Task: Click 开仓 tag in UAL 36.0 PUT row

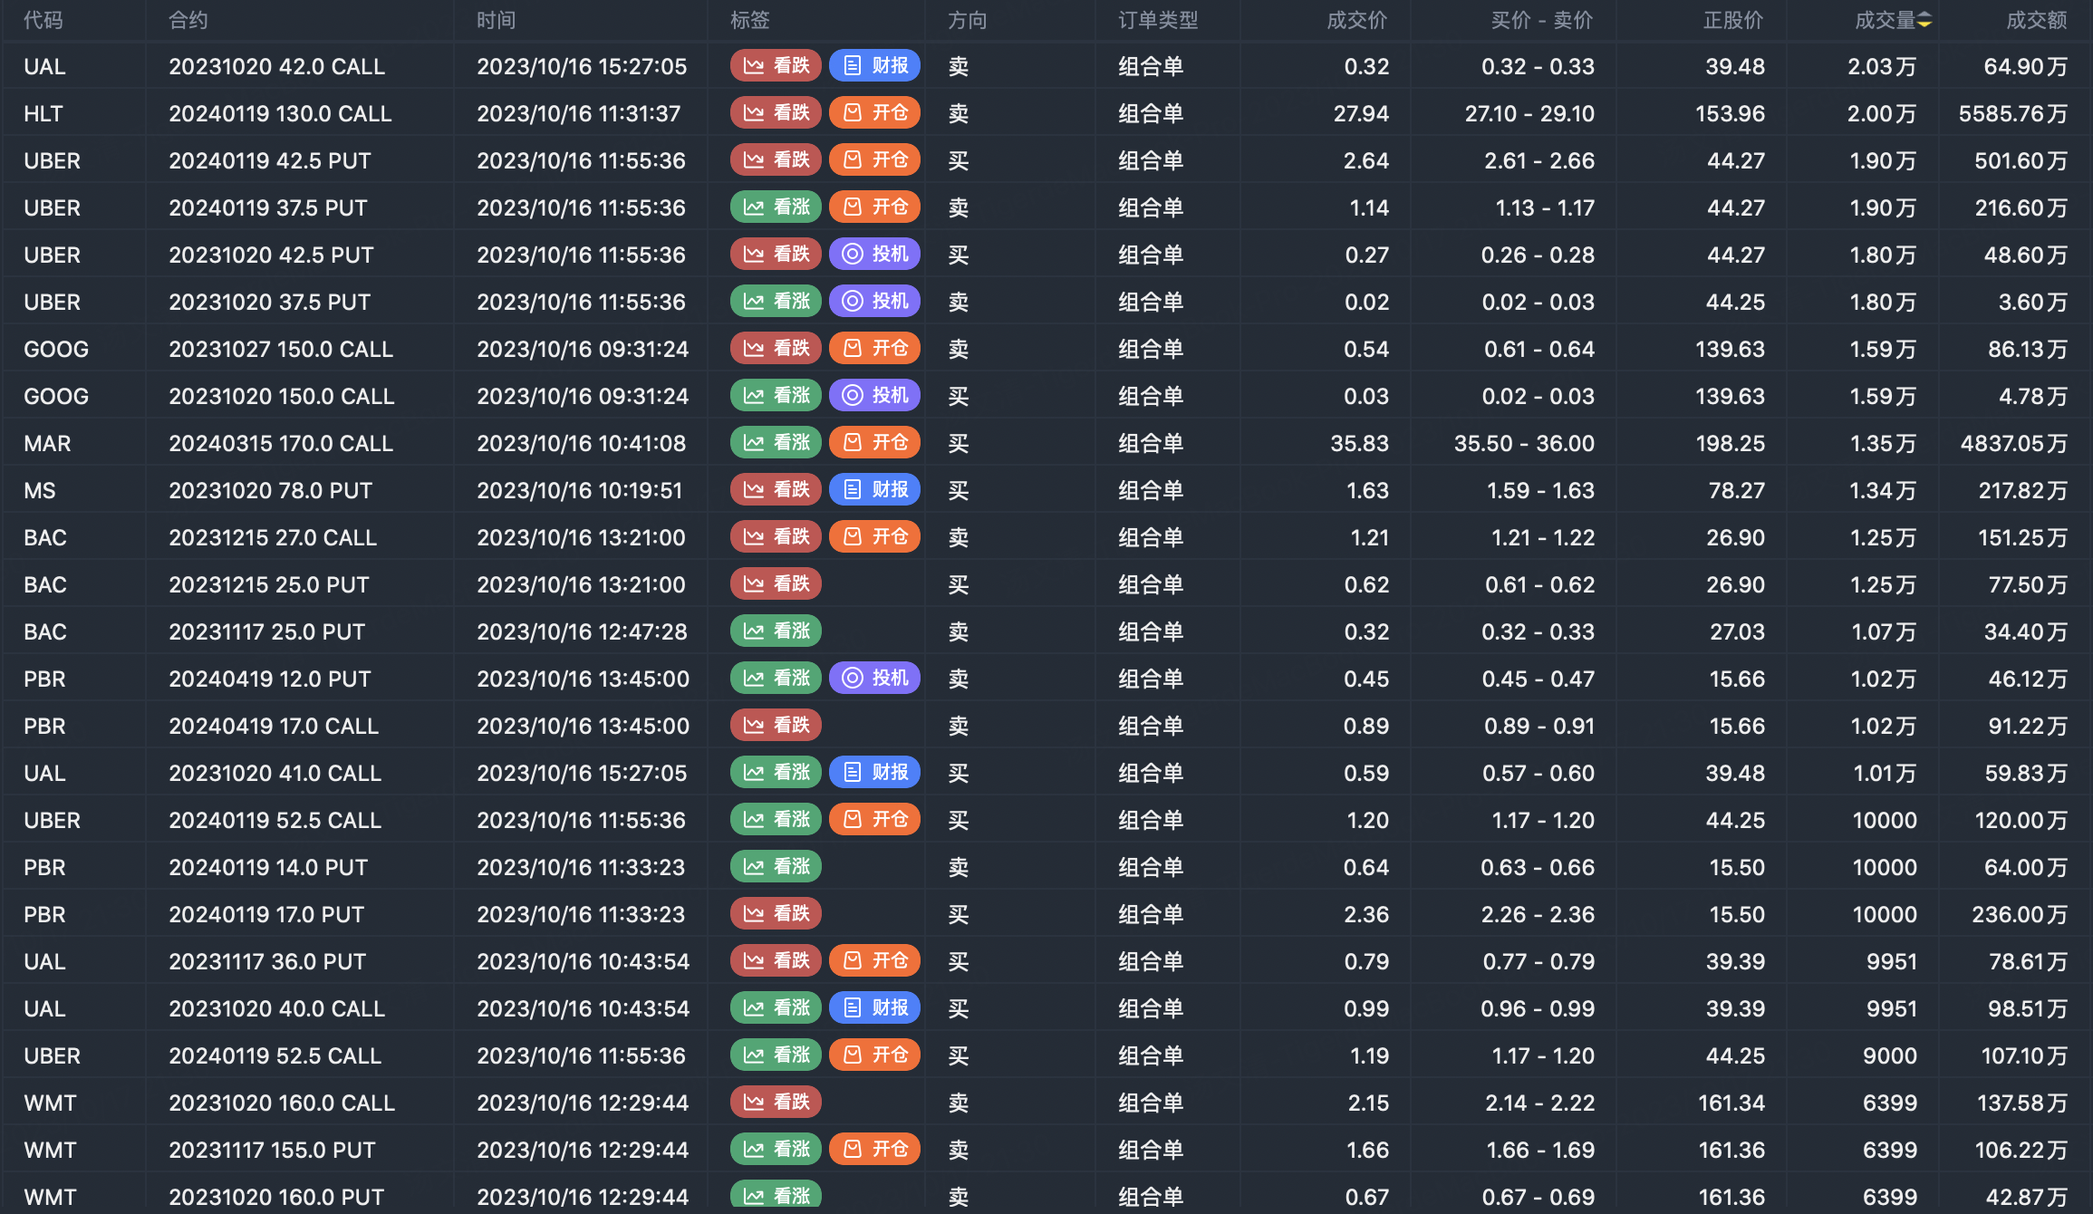Action: click(x=874, y=960)
